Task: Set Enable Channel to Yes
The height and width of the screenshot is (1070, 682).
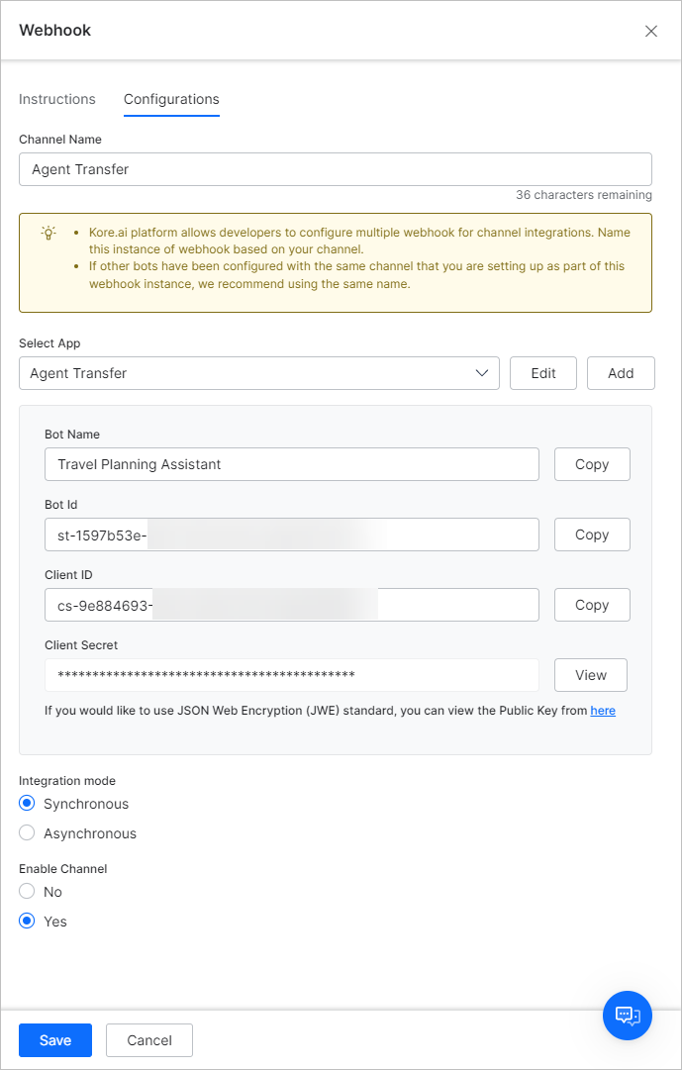Action: (28, 922)
